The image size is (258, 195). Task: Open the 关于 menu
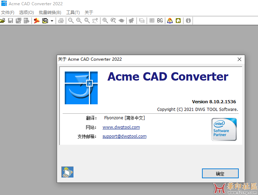coord(89,13)
